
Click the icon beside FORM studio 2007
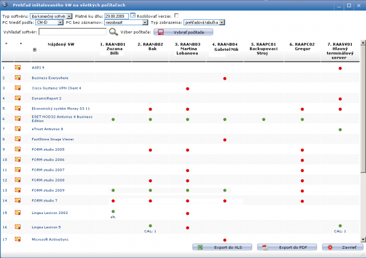18,170
